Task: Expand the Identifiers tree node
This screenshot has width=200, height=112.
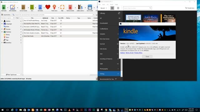Action: pos(2,43)
